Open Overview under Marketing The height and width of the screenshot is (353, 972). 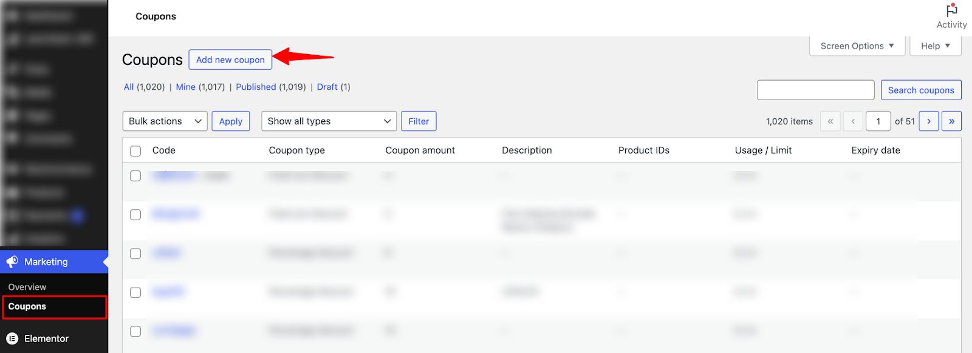point(27,287)
